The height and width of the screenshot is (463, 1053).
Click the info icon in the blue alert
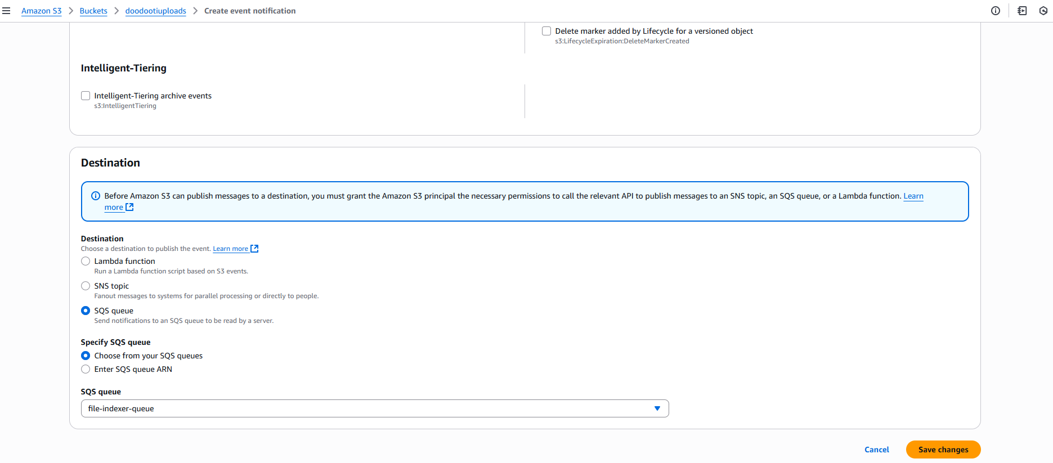(x=96, y=196)
